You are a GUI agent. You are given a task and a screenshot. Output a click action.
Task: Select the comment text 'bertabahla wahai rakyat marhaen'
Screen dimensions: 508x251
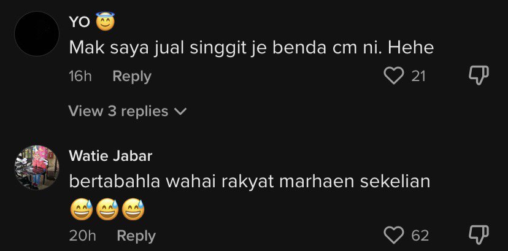tap(212, 182)
